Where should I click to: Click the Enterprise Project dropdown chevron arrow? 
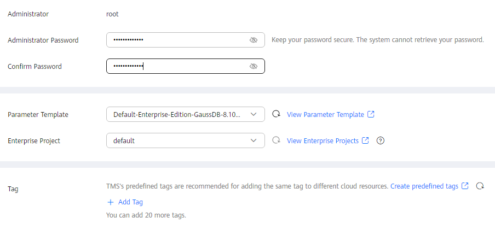pyautogui.click(x=254, y=140)
